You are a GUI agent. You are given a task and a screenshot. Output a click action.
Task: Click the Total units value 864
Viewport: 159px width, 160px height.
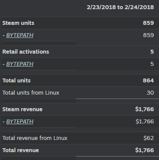[x=149, y=81]
